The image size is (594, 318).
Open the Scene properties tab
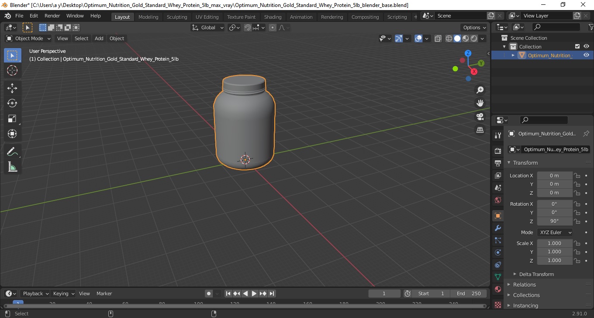click(x=497, y=188)
